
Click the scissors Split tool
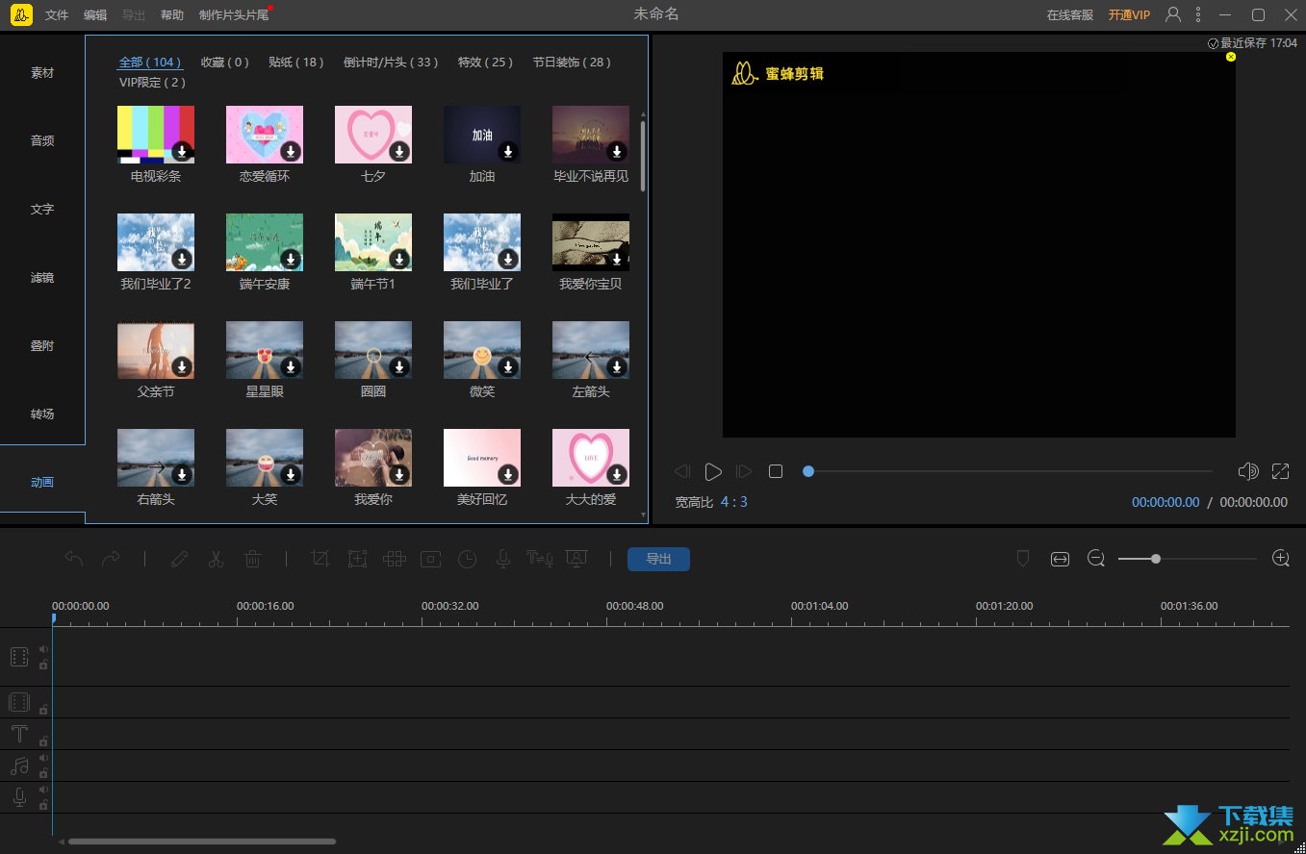coord(216,559)
